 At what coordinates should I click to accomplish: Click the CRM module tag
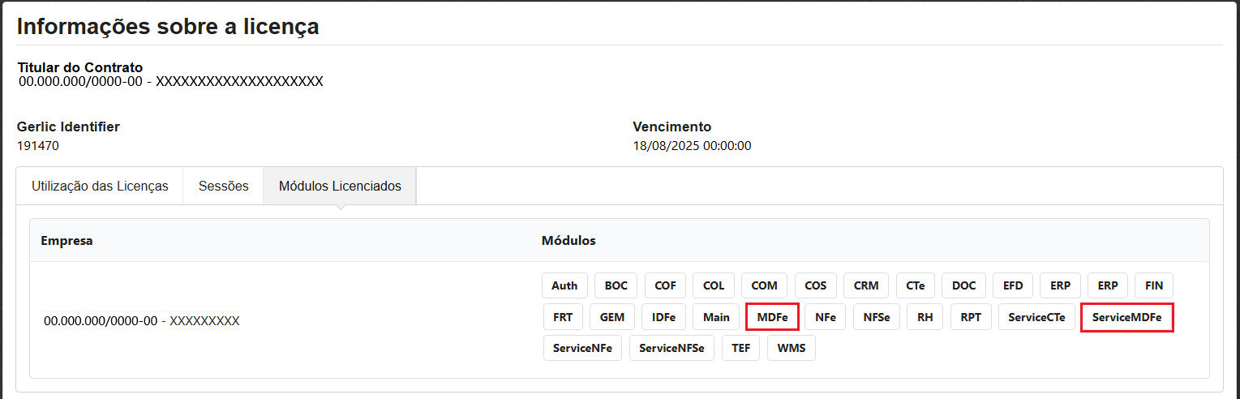pyautogui.click(x=867, y=285)
